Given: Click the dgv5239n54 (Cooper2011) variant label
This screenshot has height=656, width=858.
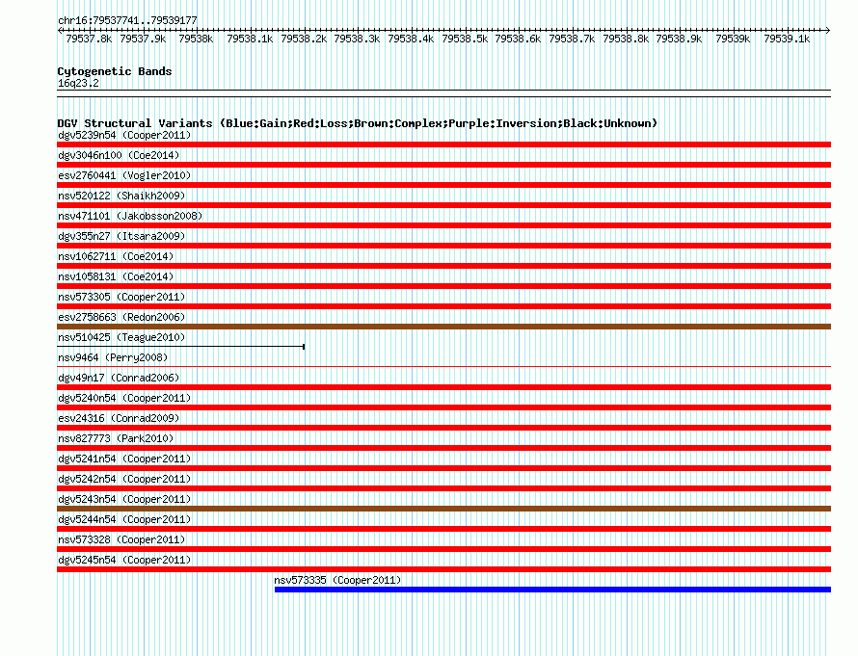Looking at the screenshot, I should pos(124,135).
